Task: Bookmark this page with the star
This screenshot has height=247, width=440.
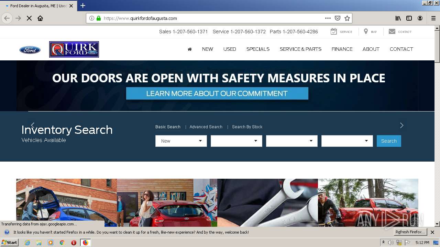Action: pyautogui.click(x=347, y=18)
